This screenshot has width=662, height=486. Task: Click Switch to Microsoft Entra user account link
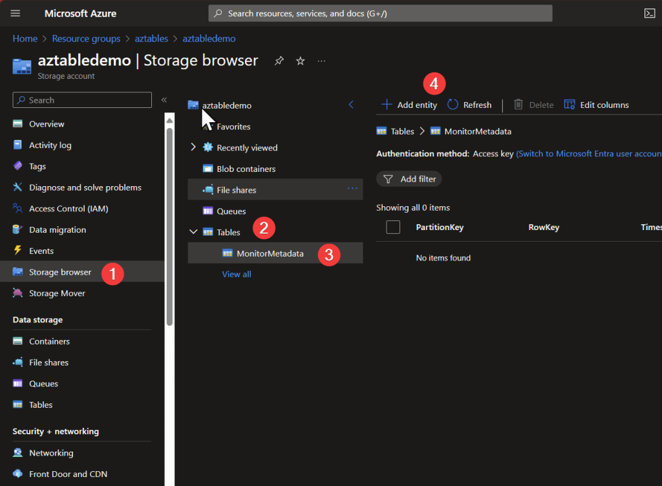(588, 154)
